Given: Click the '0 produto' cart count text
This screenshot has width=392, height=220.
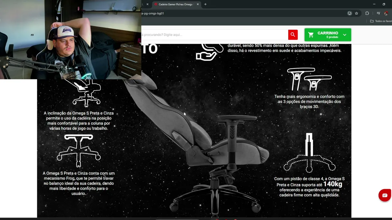Looking at the screenshot, I should coord(332,37).
